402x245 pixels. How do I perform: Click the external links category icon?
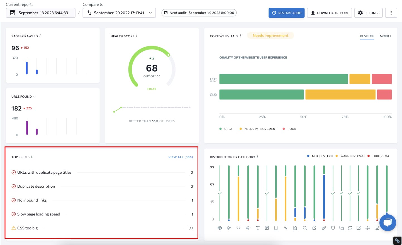coord(314,228)
